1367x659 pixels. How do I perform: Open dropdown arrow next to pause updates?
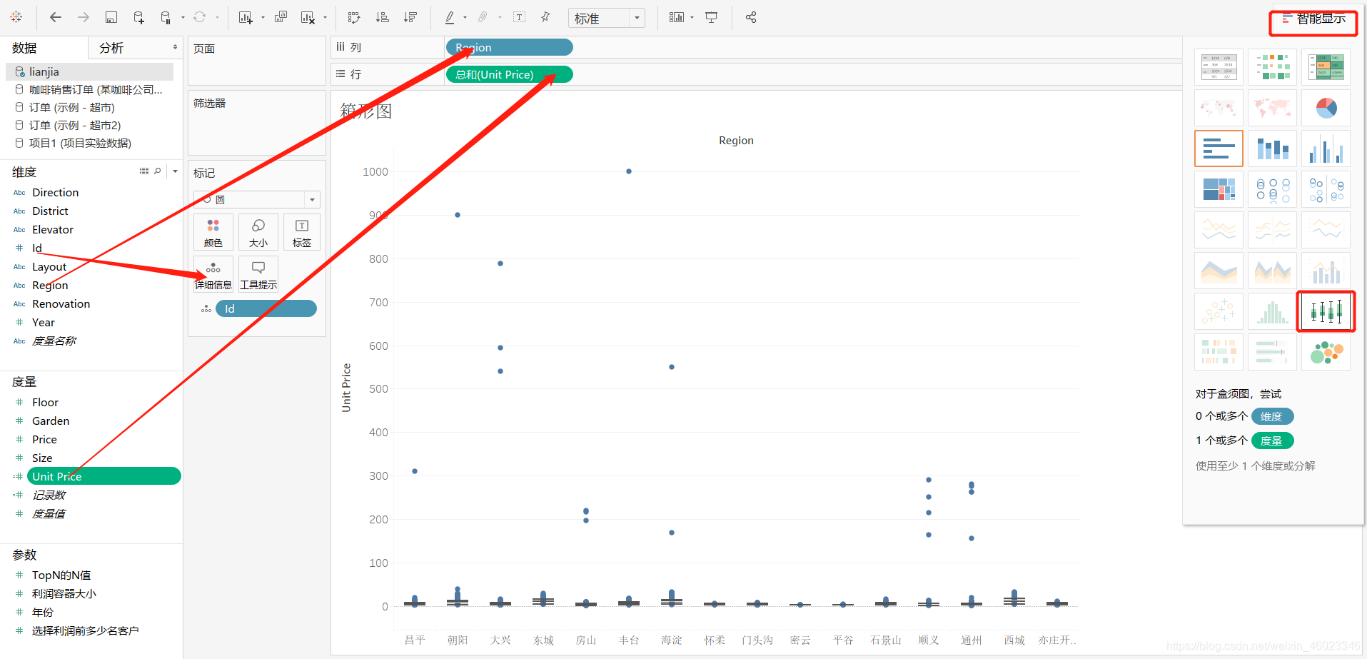click(183, 17)
